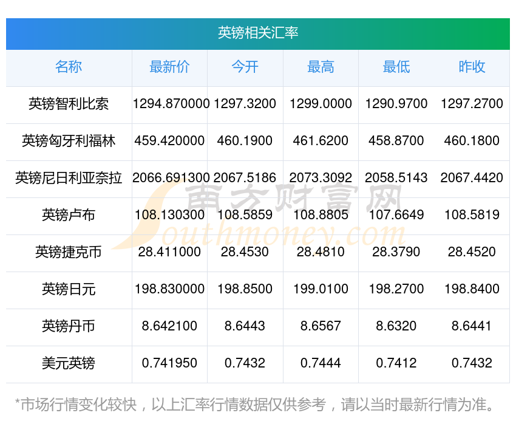Select open value 108.5859
Viewport: 516px width, 424px height.
pos(245,215)
